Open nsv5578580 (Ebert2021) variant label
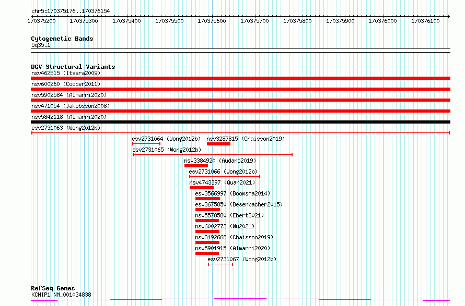Image resolution: width=465 pixels, height=306 pixels. 229,215
